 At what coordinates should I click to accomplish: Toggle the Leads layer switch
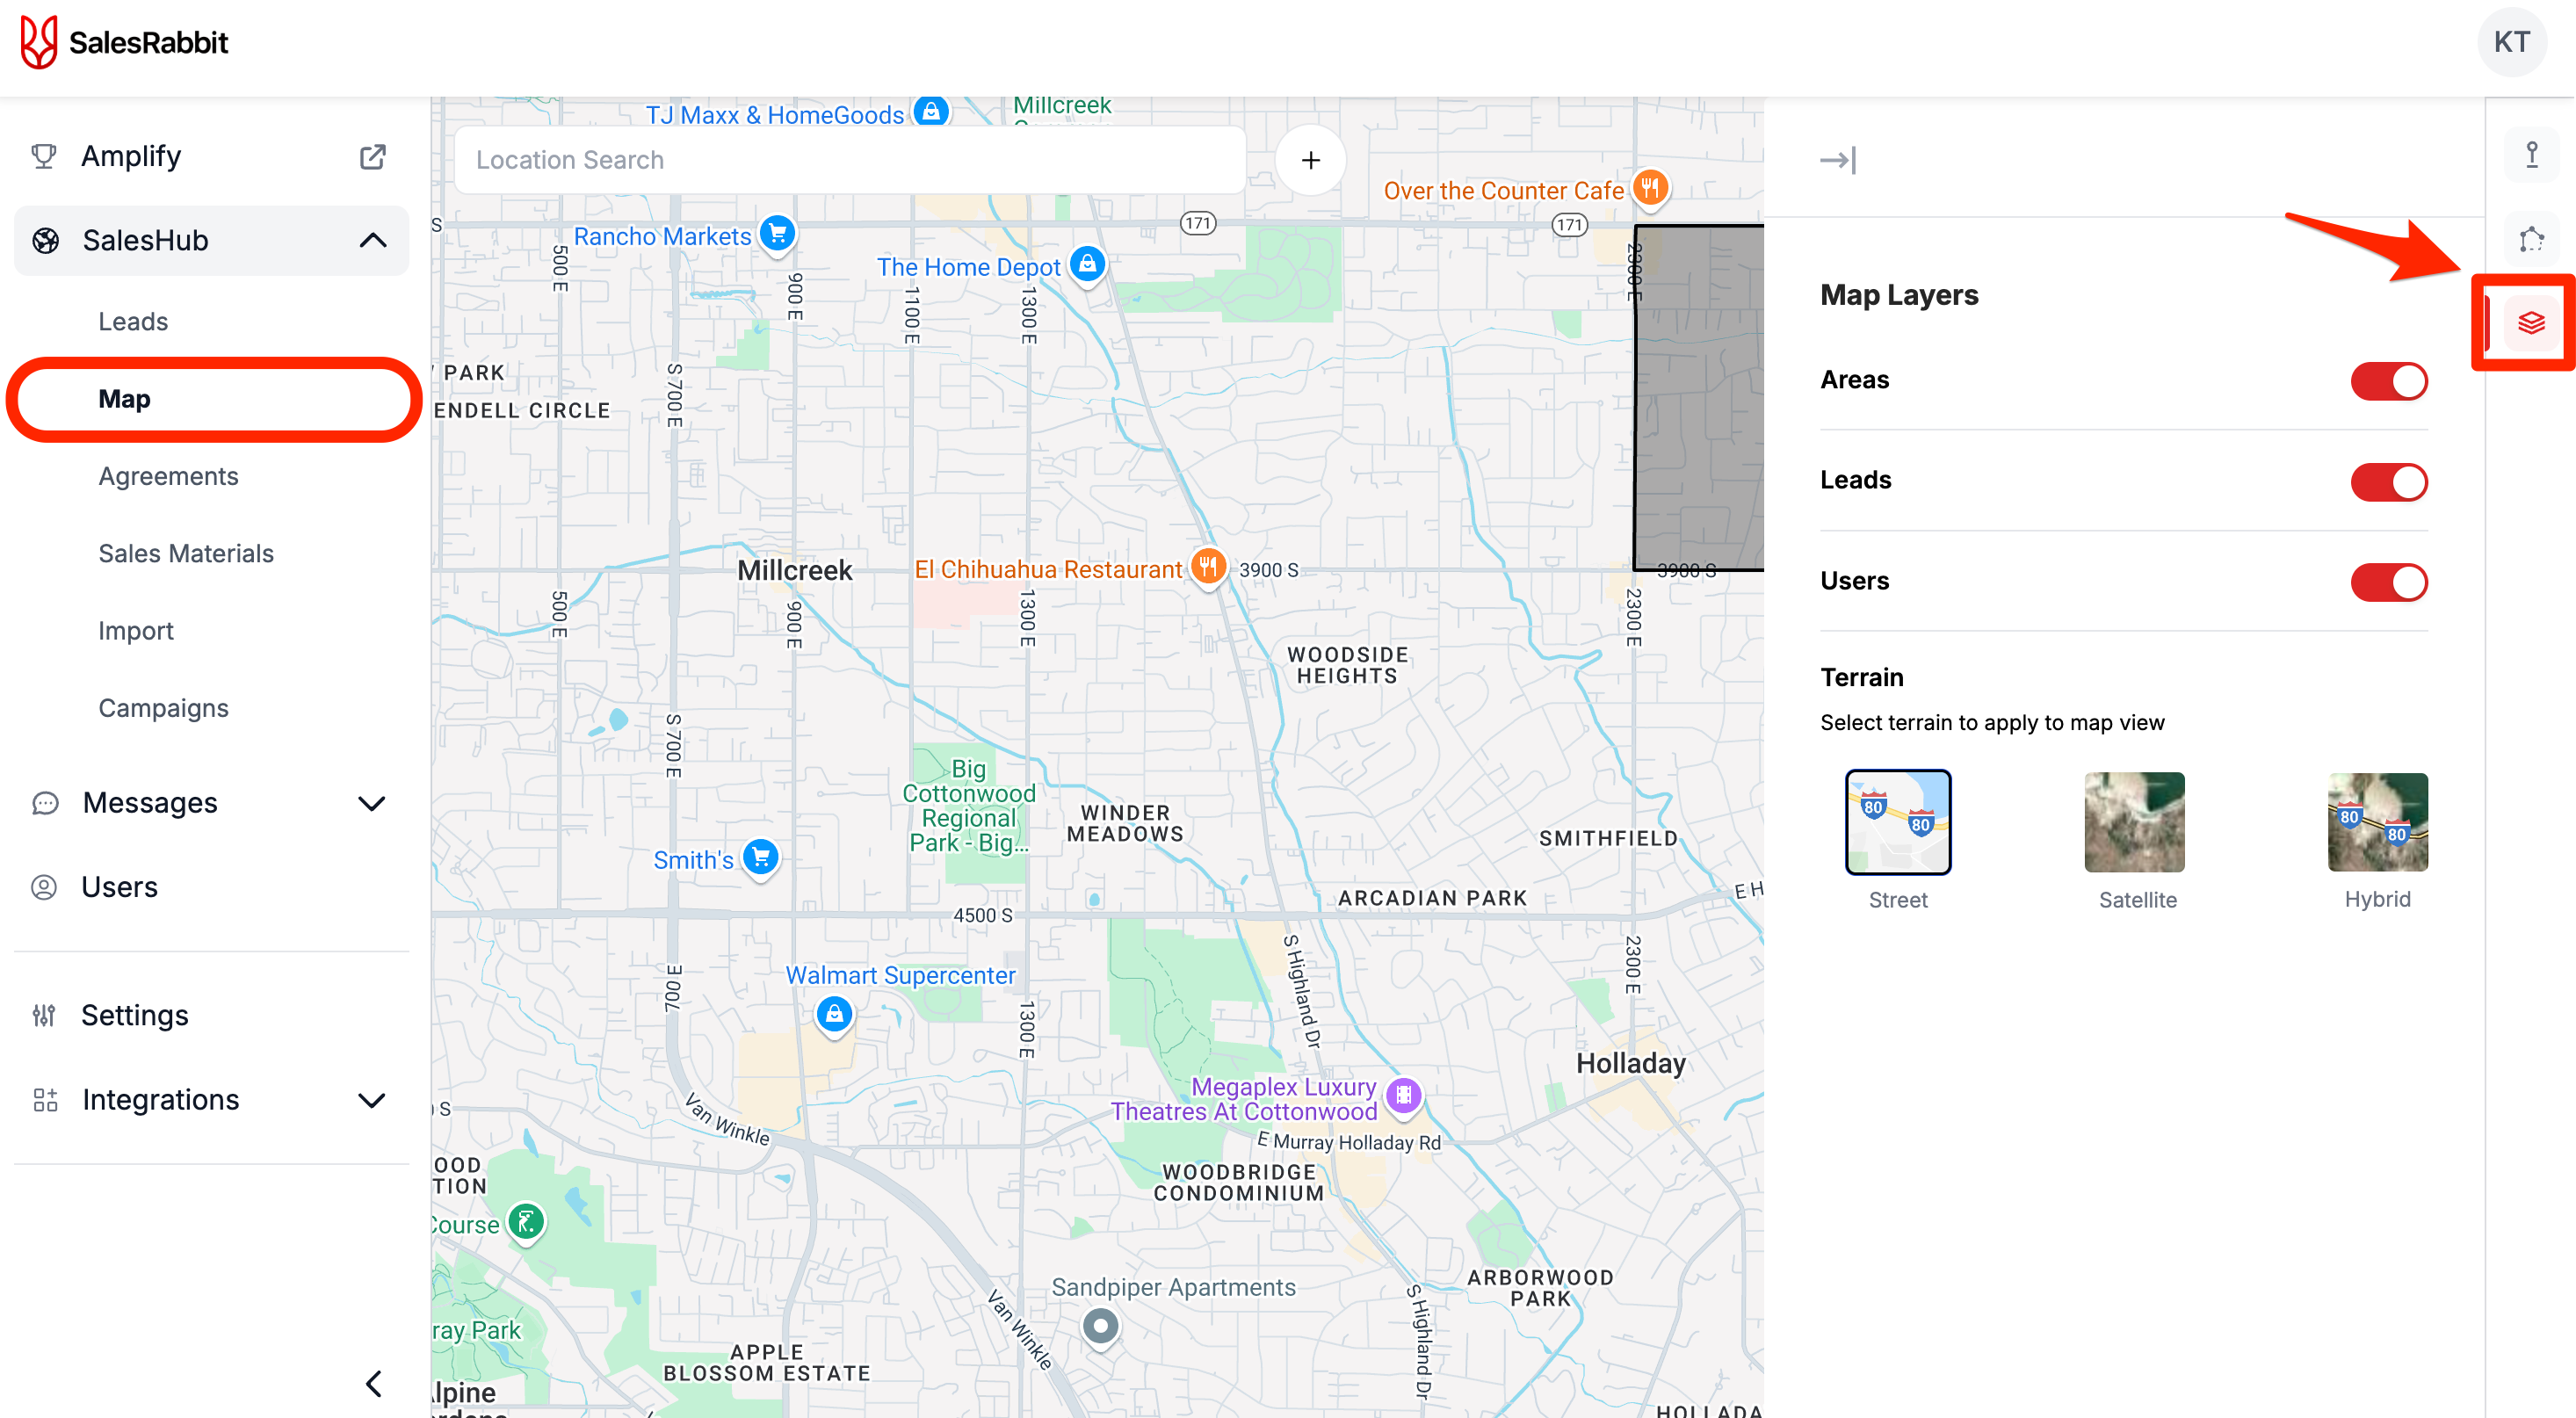point(2389,482)
